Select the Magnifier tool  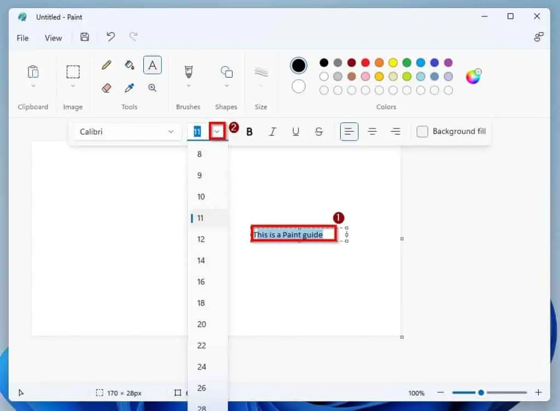tap(152, 87)
